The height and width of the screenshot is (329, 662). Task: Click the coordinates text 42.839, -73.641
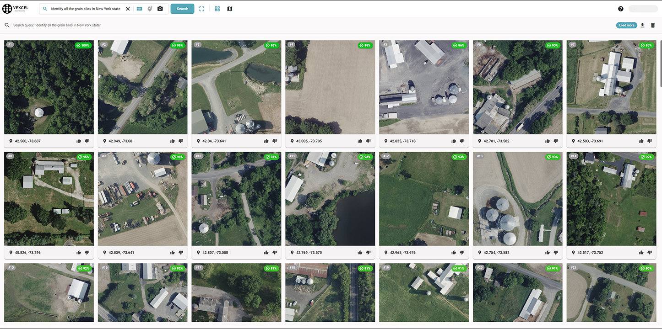click(121, 253)
